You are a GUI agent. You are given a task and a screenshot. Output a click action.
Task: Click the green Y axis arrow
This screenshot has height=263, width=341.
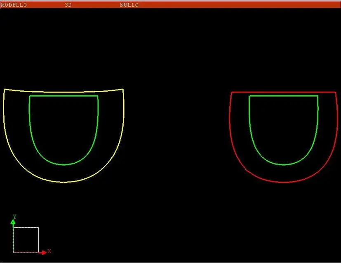(x=13, y=222)
